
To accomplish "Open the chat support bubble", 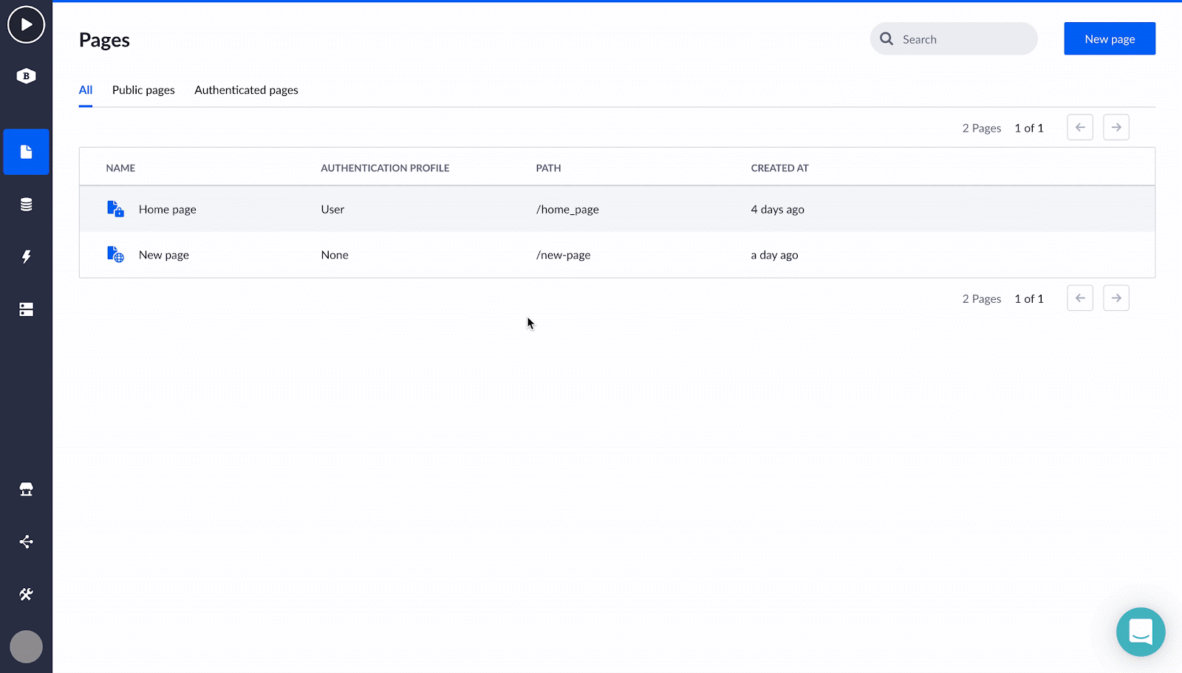I will point(1141,632).
